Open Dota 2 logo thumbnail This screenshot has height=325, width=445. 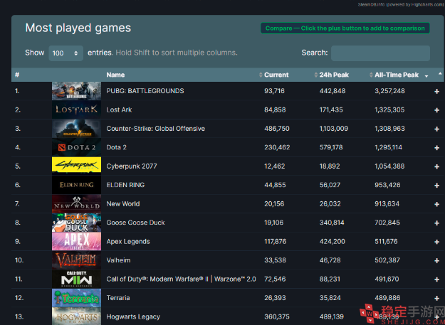(x=76, y=147)
